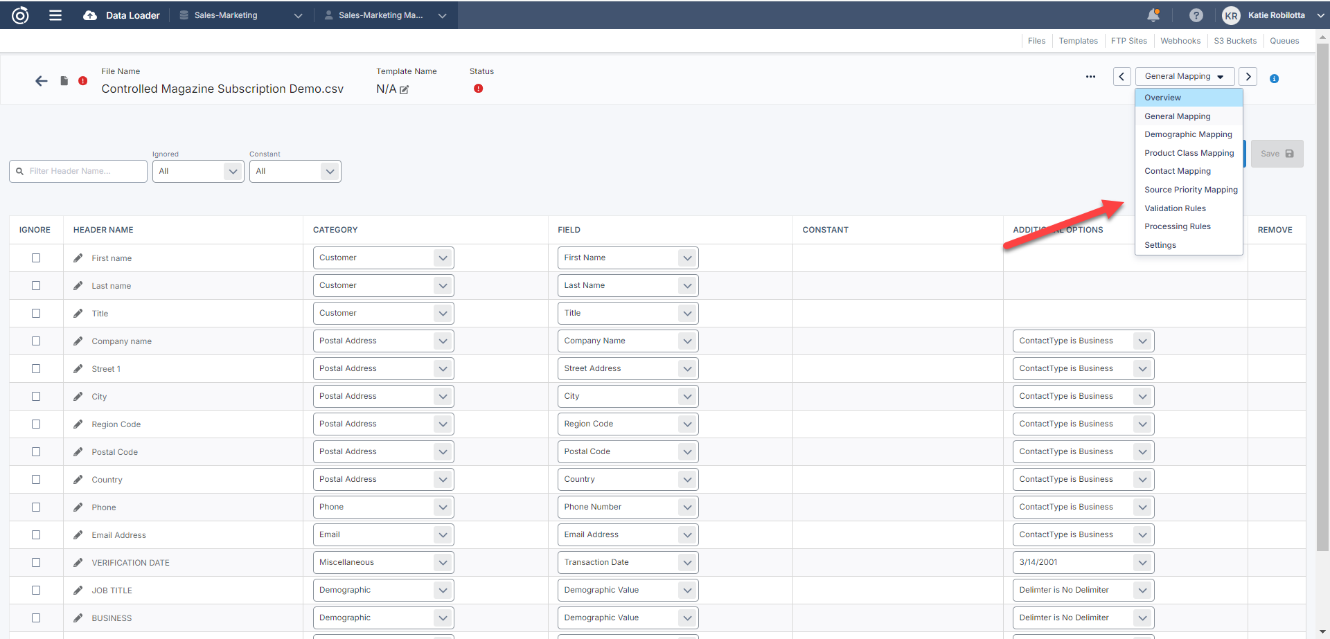This screenshot has width=1330, height=639.
Task: Toggle the ignore checkbox for JOB TITLE
Action: point(36,591)
